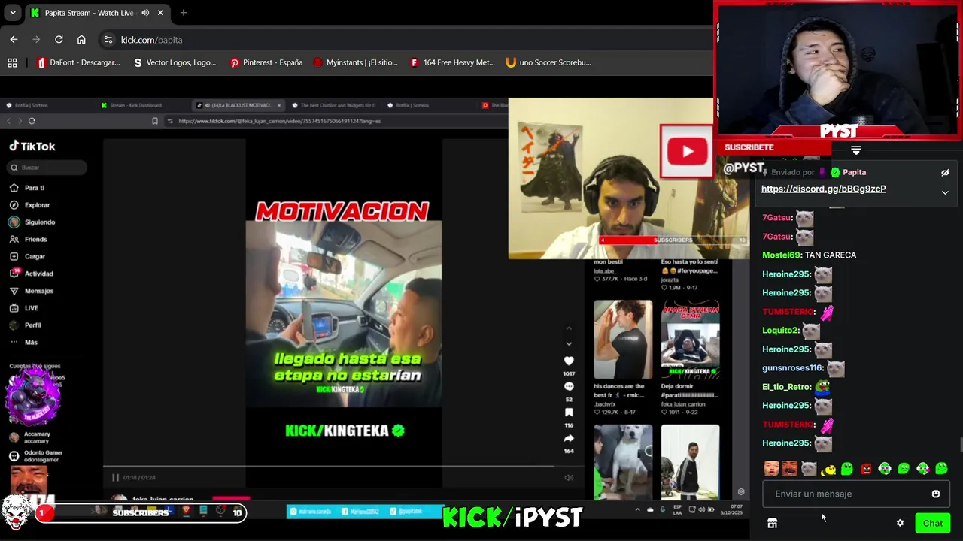The height and width of the screenshot is (541, 963).
Task: Pause the TikTok video
Action: [x=115, y=478]
